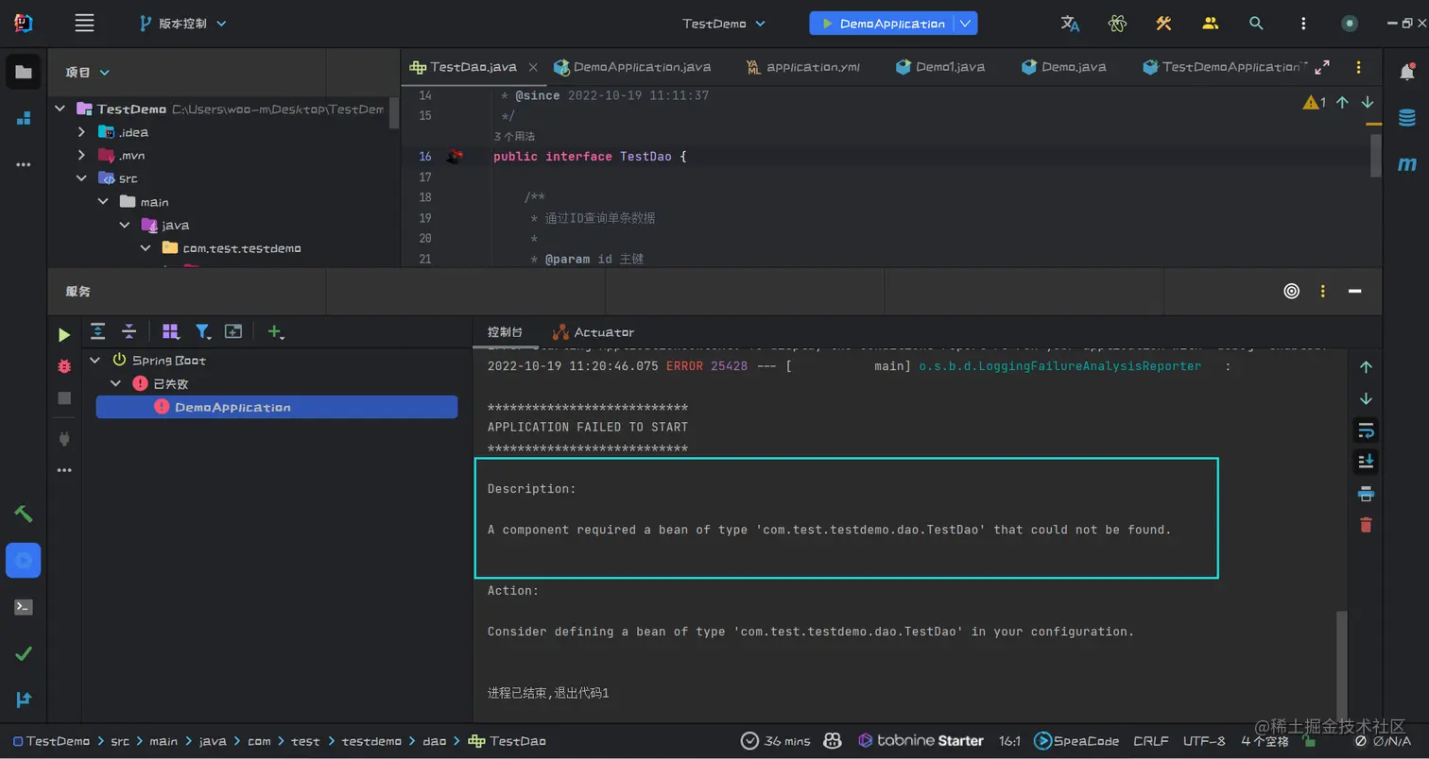Expand all services in tree
The width and height of the screenshot is (1429, 759).
click(97, 331)
